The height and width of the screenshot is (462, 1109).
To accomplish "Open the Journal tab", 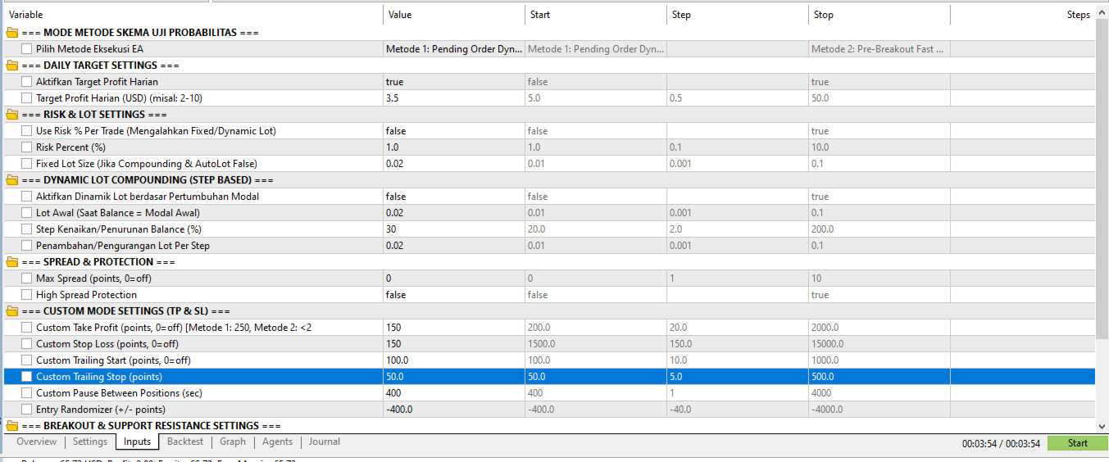I will point(325,442).
